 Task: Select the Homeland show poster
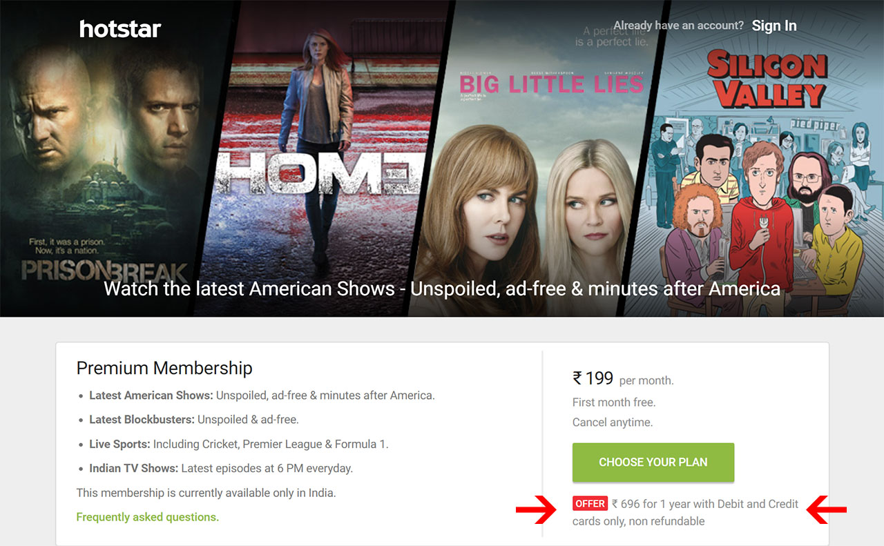click(x=325, y=158)
